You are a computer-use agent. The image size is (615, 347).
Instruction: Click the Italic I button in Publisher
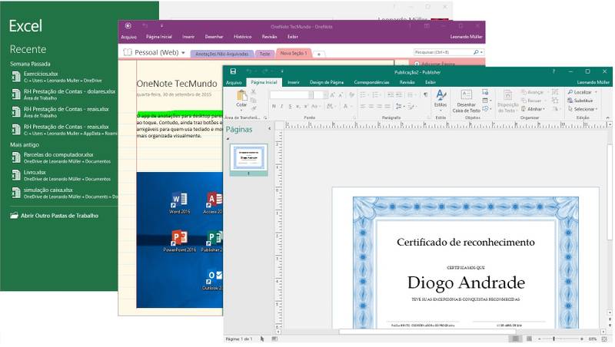click(281, 106)
